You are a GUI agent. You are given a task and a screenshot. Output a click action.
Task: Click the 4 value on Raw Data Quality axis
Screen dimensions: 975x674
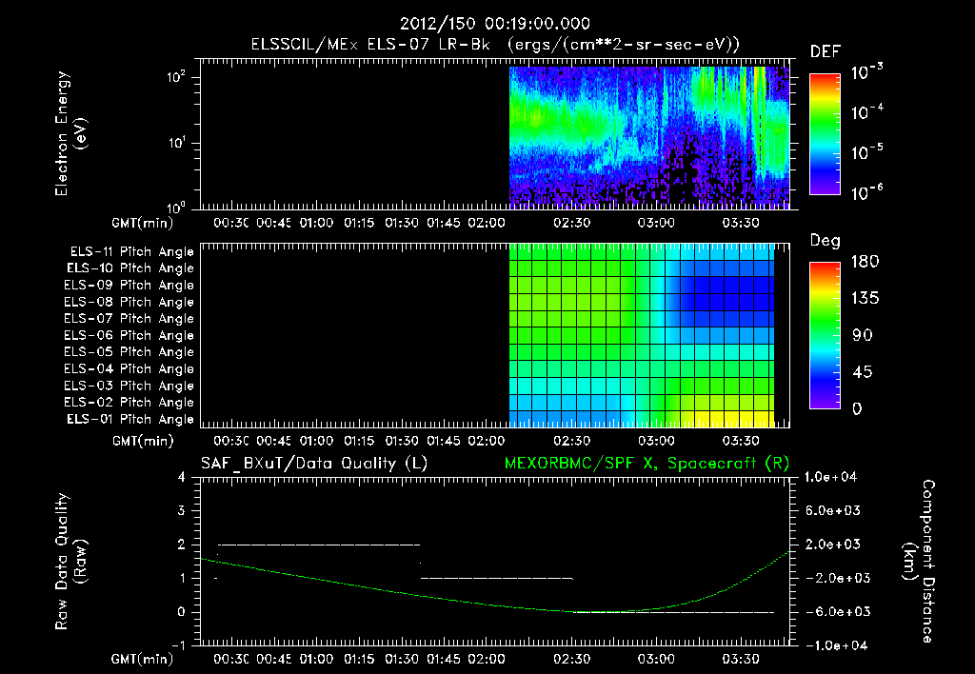[182, 478]
